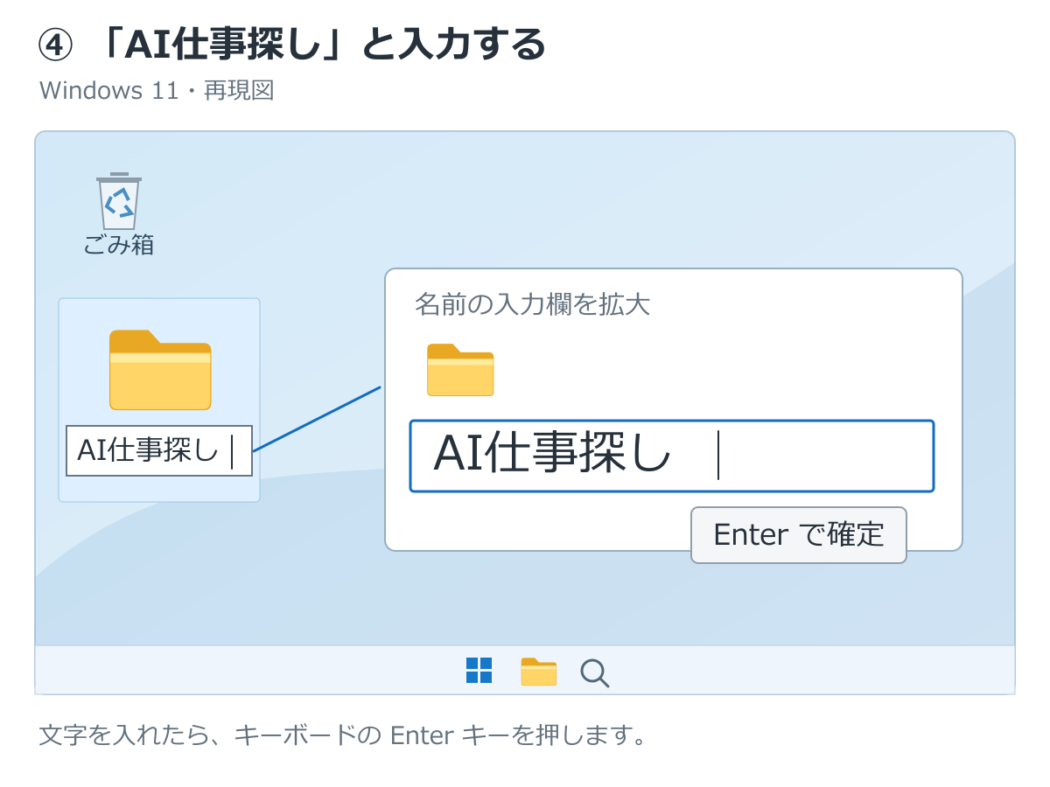Click the "Windows 11・再現図" subtitle
The width and height of the screenshot is (1050, 787).
click(x=157, y=90)
